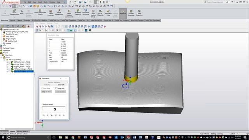Toggle the Show data checkbox
Viewport: 249px width, 140px height.
tap(42, 88)
